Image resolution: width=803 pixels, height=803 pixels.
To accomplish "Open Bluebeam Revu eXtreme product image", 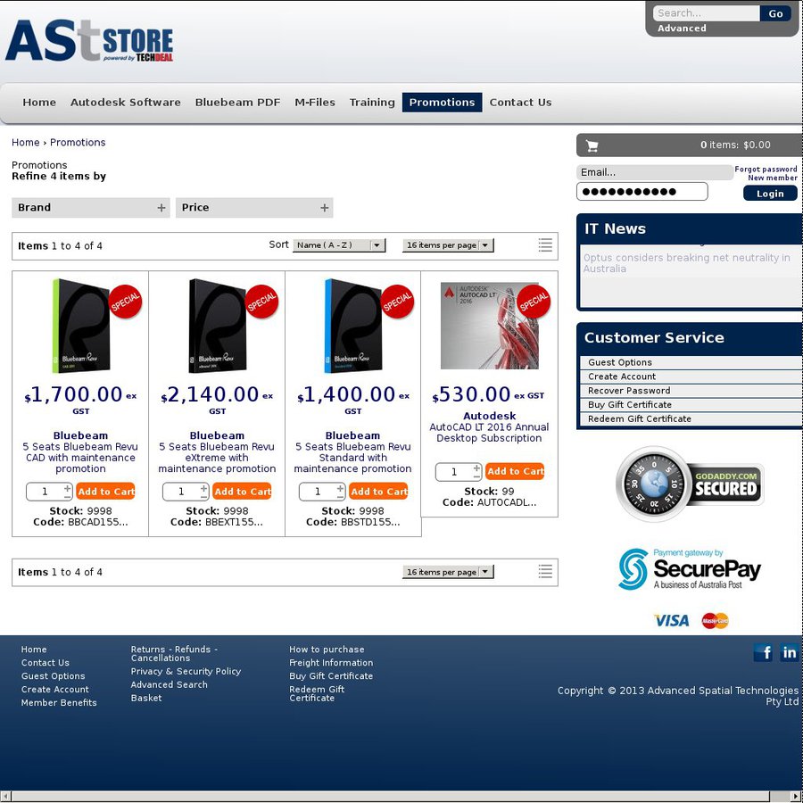I will click(217, 326).
